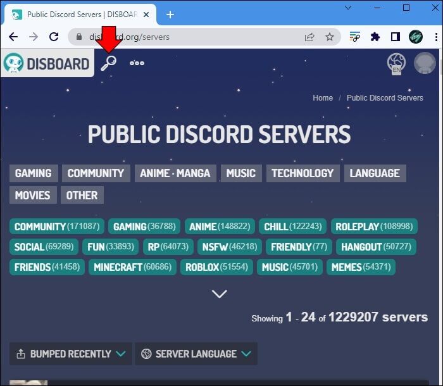Filter by ROBLOX (51554) tag

216,267
